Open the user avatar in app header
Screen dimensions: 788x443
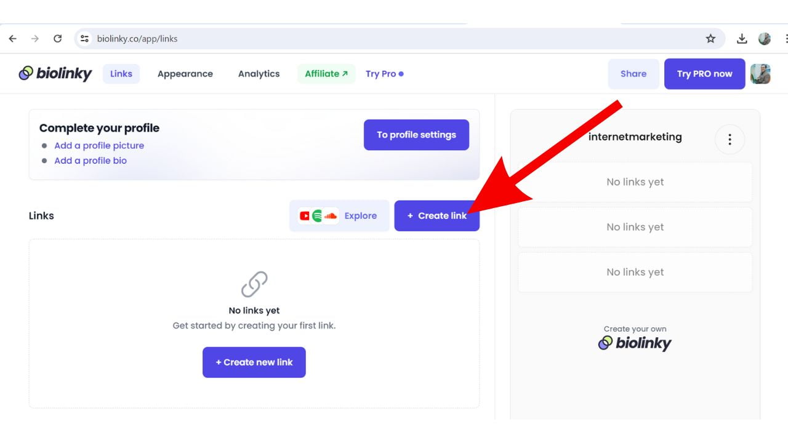760,74
